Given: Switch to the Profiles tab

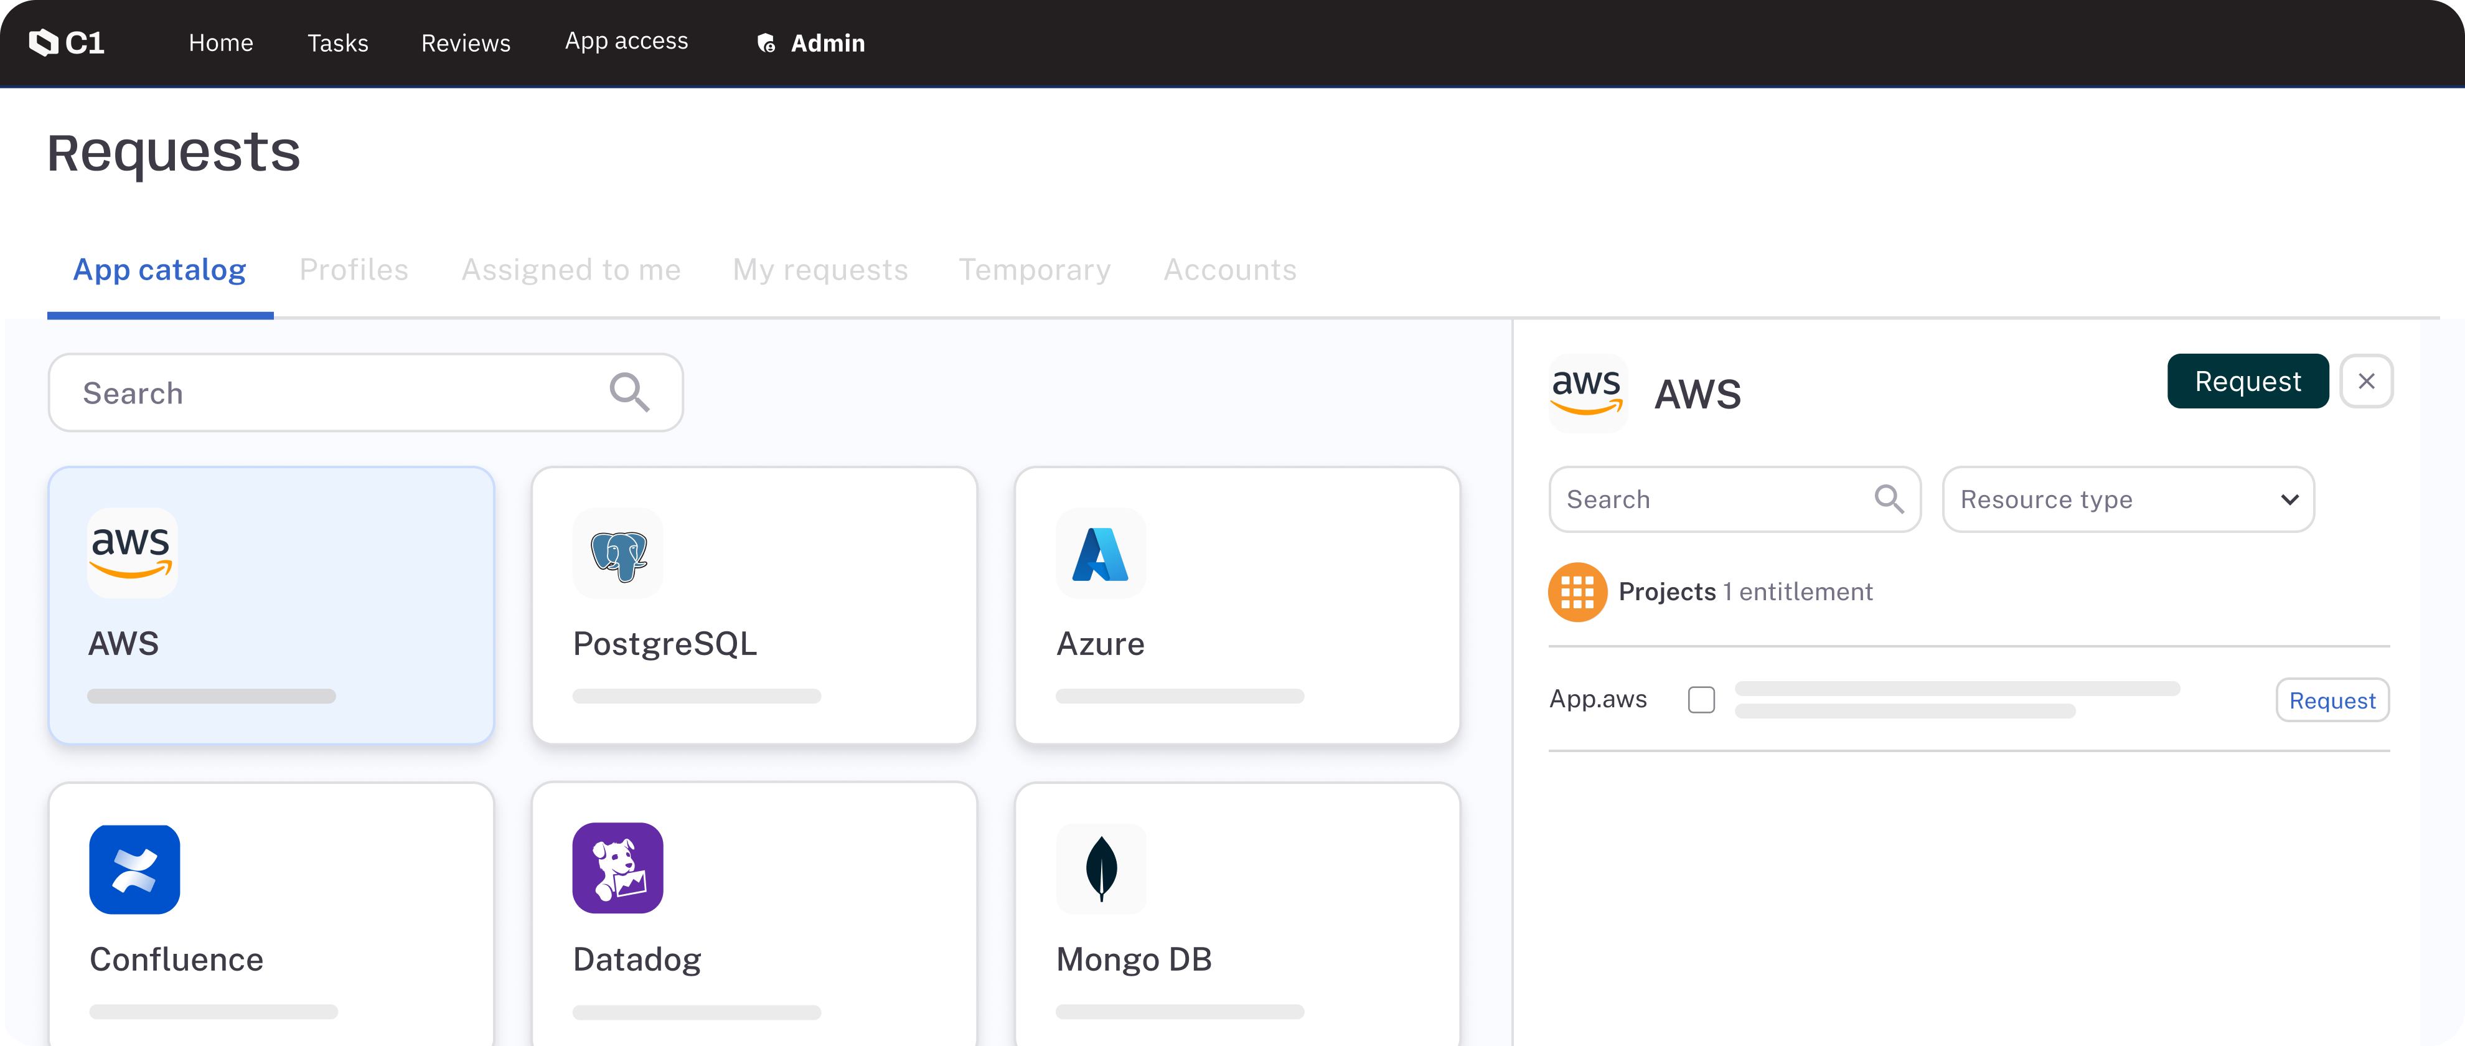Looking at the screenshot, I should click(353, 270).
